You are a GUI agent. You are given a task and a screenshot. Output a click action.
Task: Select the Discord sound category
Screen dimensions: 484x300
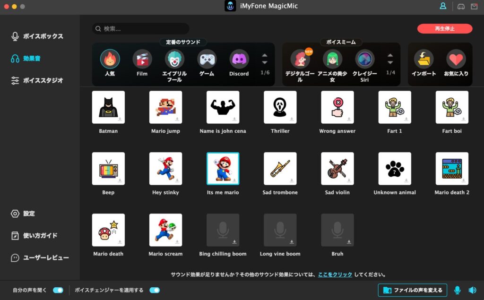[239, 59]
